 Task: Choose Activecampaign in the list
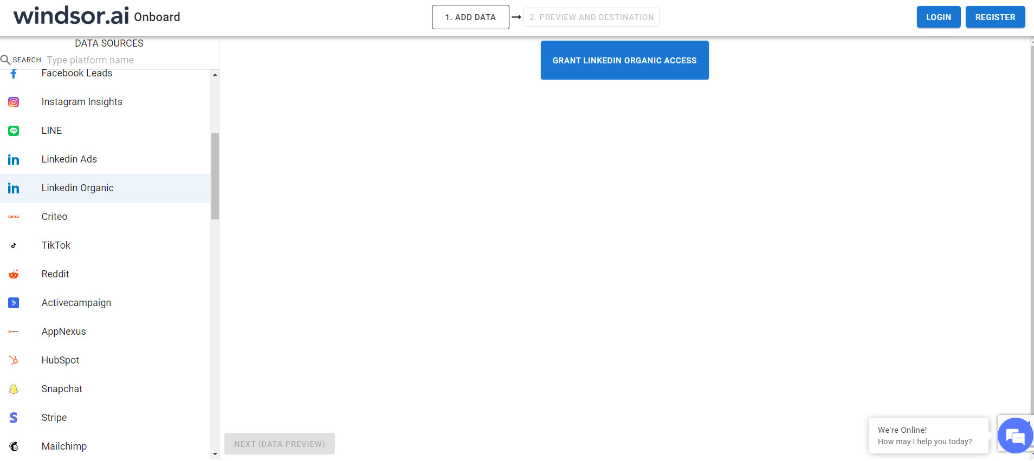105,303
